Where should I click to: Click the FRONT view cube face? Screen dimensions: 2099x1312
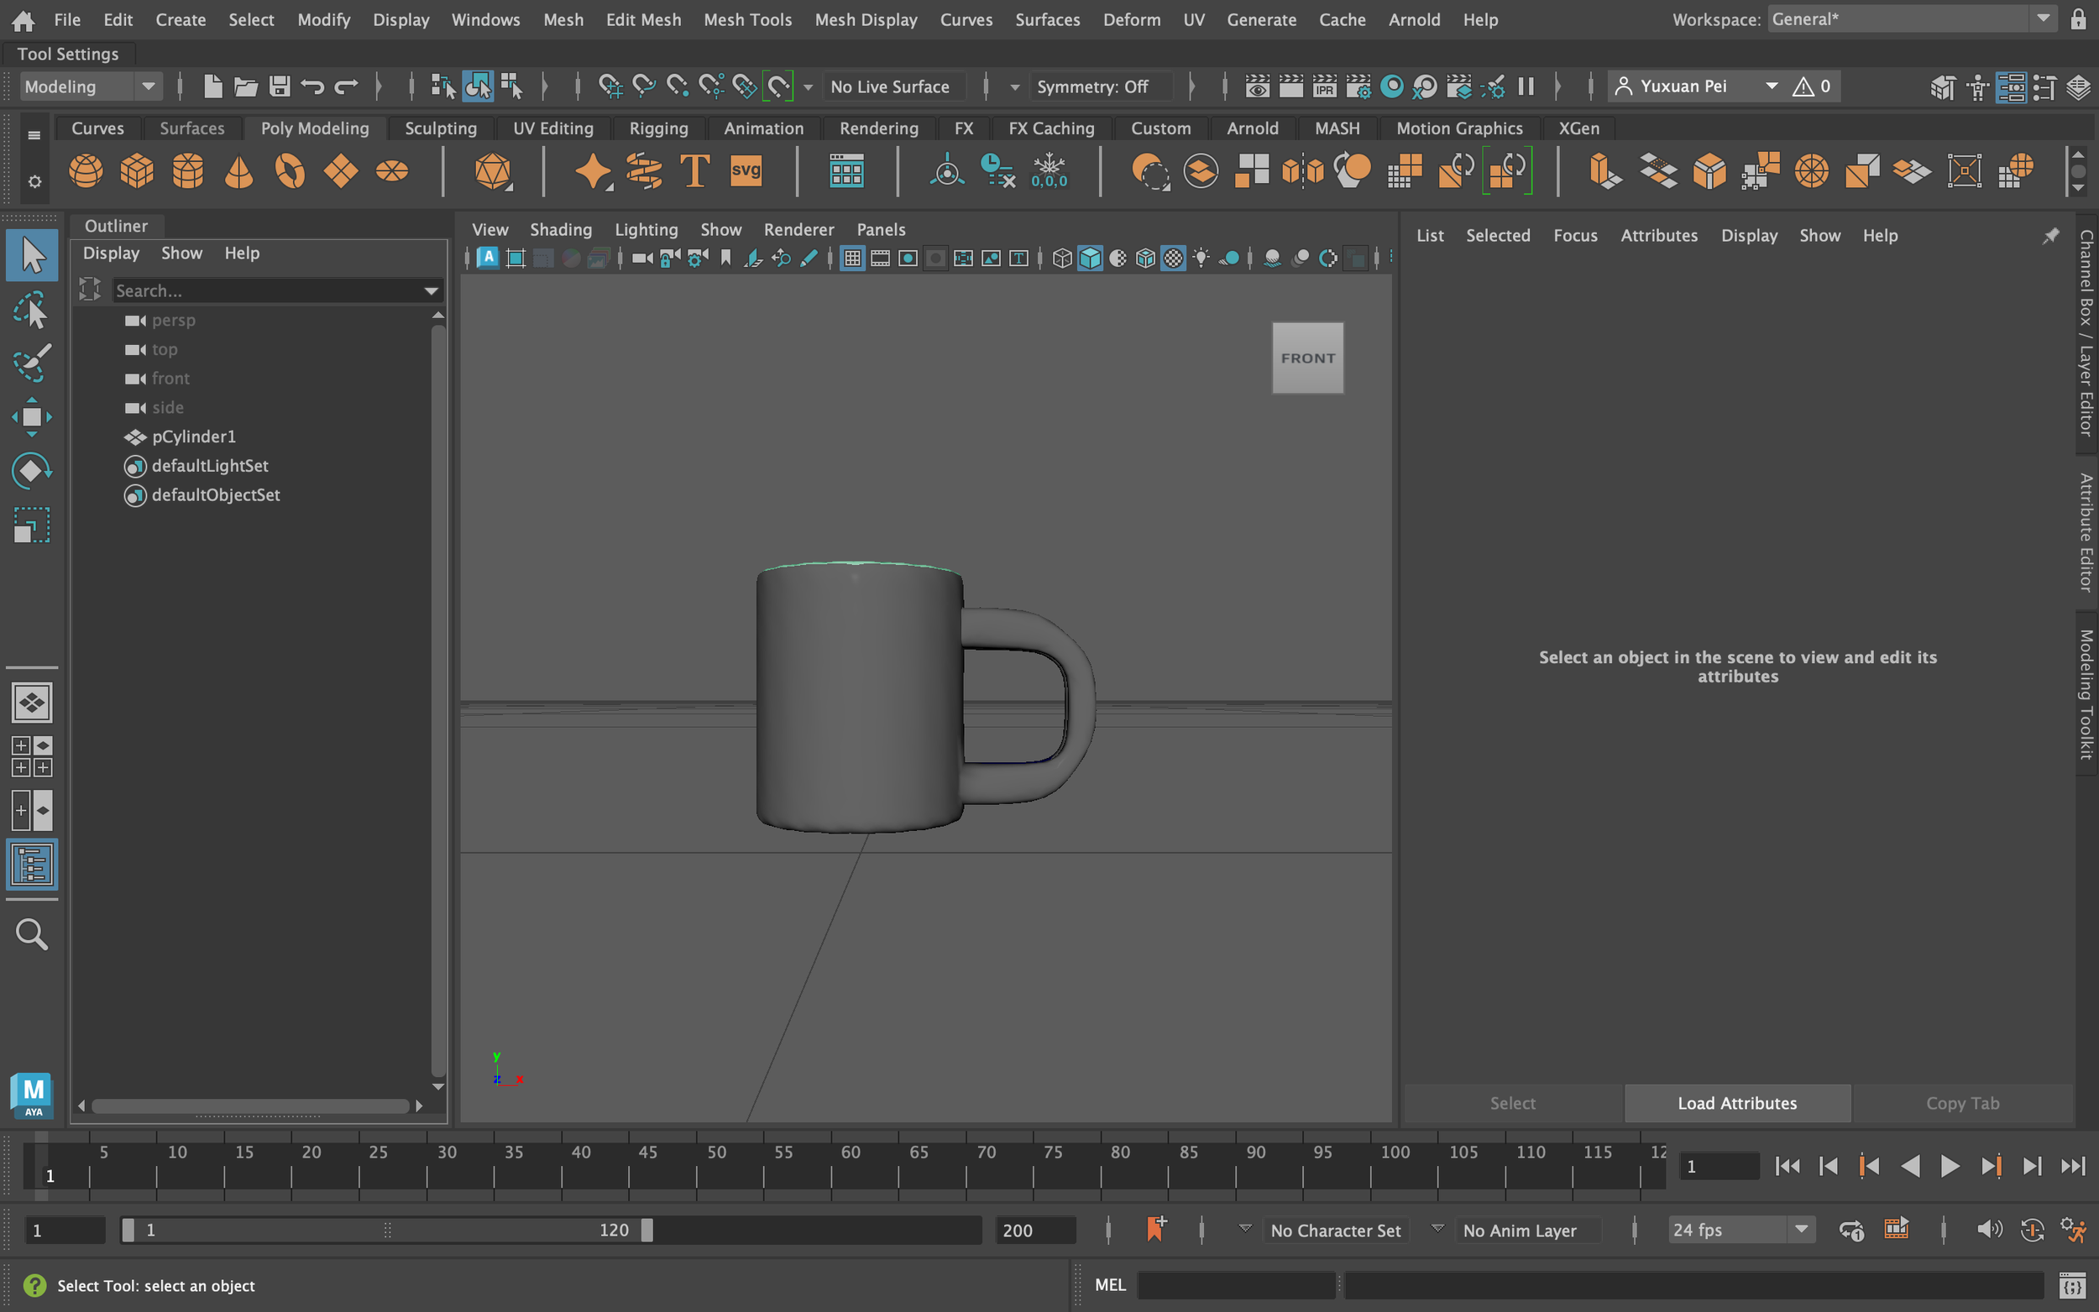tap(1307, 358)
